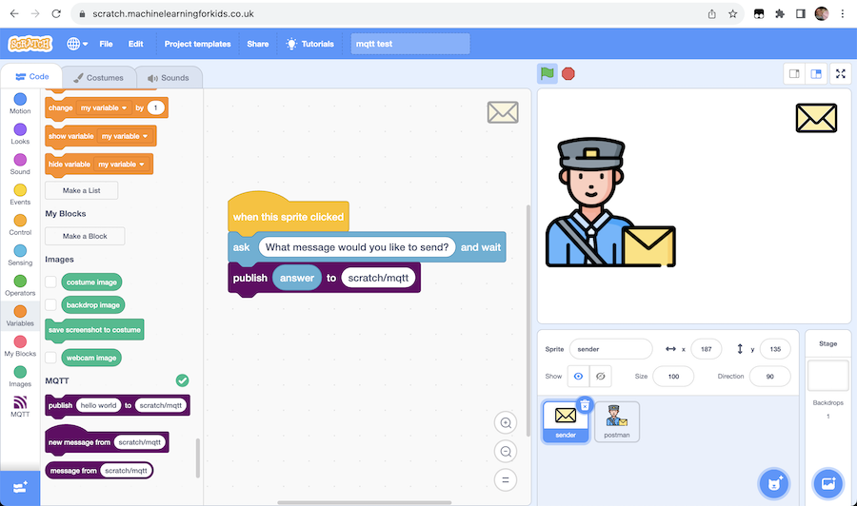Zoom in the code workspace
This screenshot has height=506, width=857.
(506, 423)
